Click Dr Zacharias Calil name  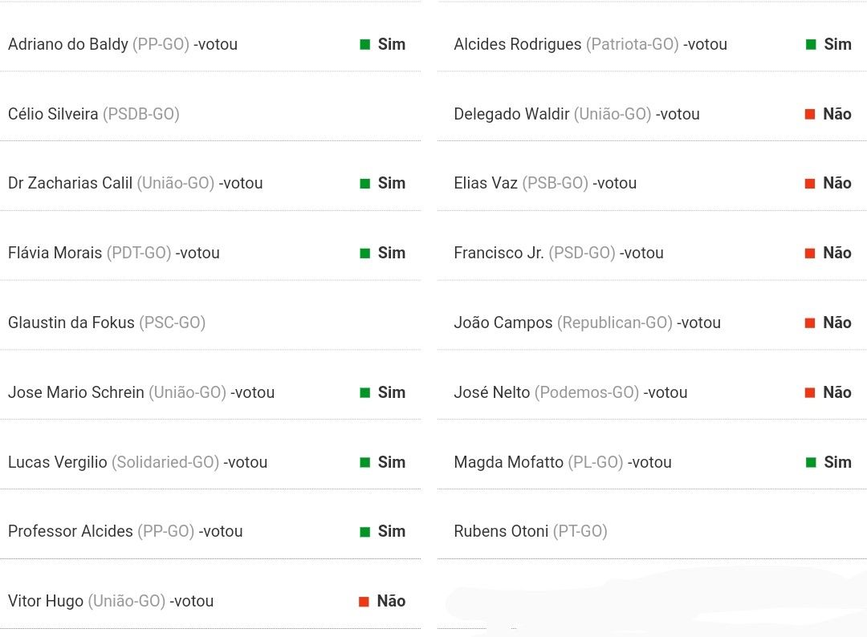tap(70, 183)
